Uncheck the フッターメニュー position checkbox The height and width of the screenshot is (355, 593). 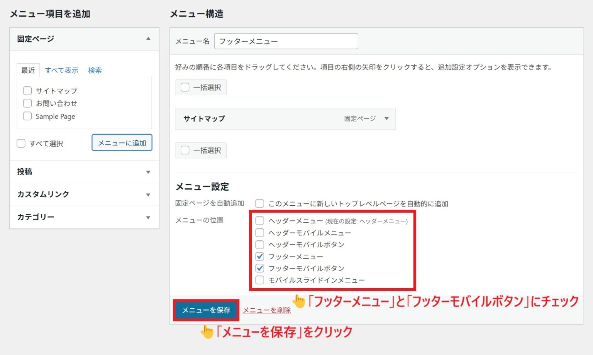[260, 256]
